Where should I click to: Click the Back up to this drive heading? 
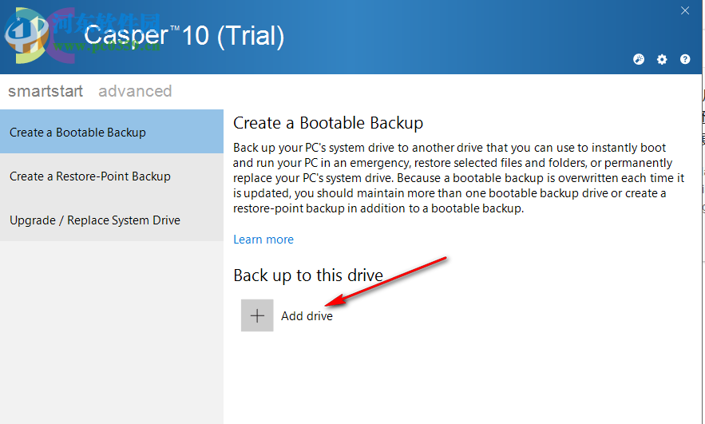(308, 275)
